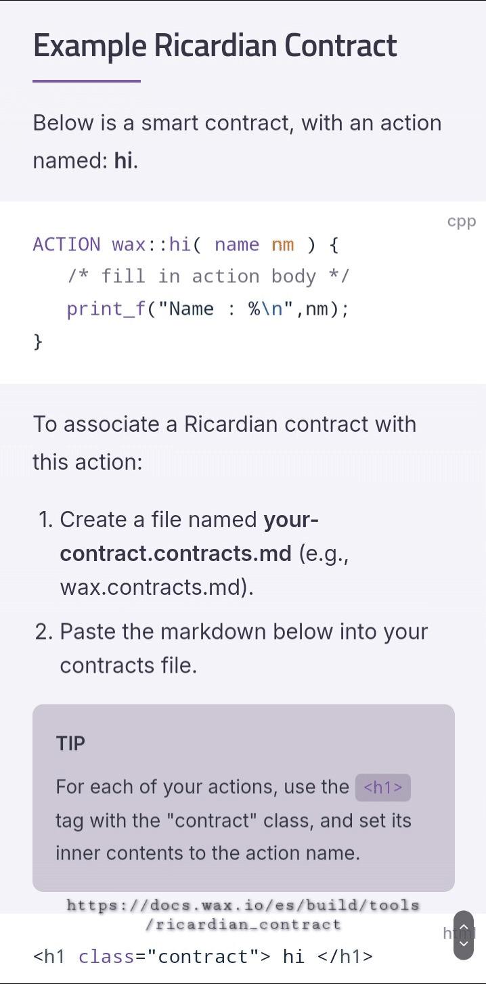Screen dimensions: 486x984
Task: Click the closing brace in cpp block
Action: click(x=38, y=342)
